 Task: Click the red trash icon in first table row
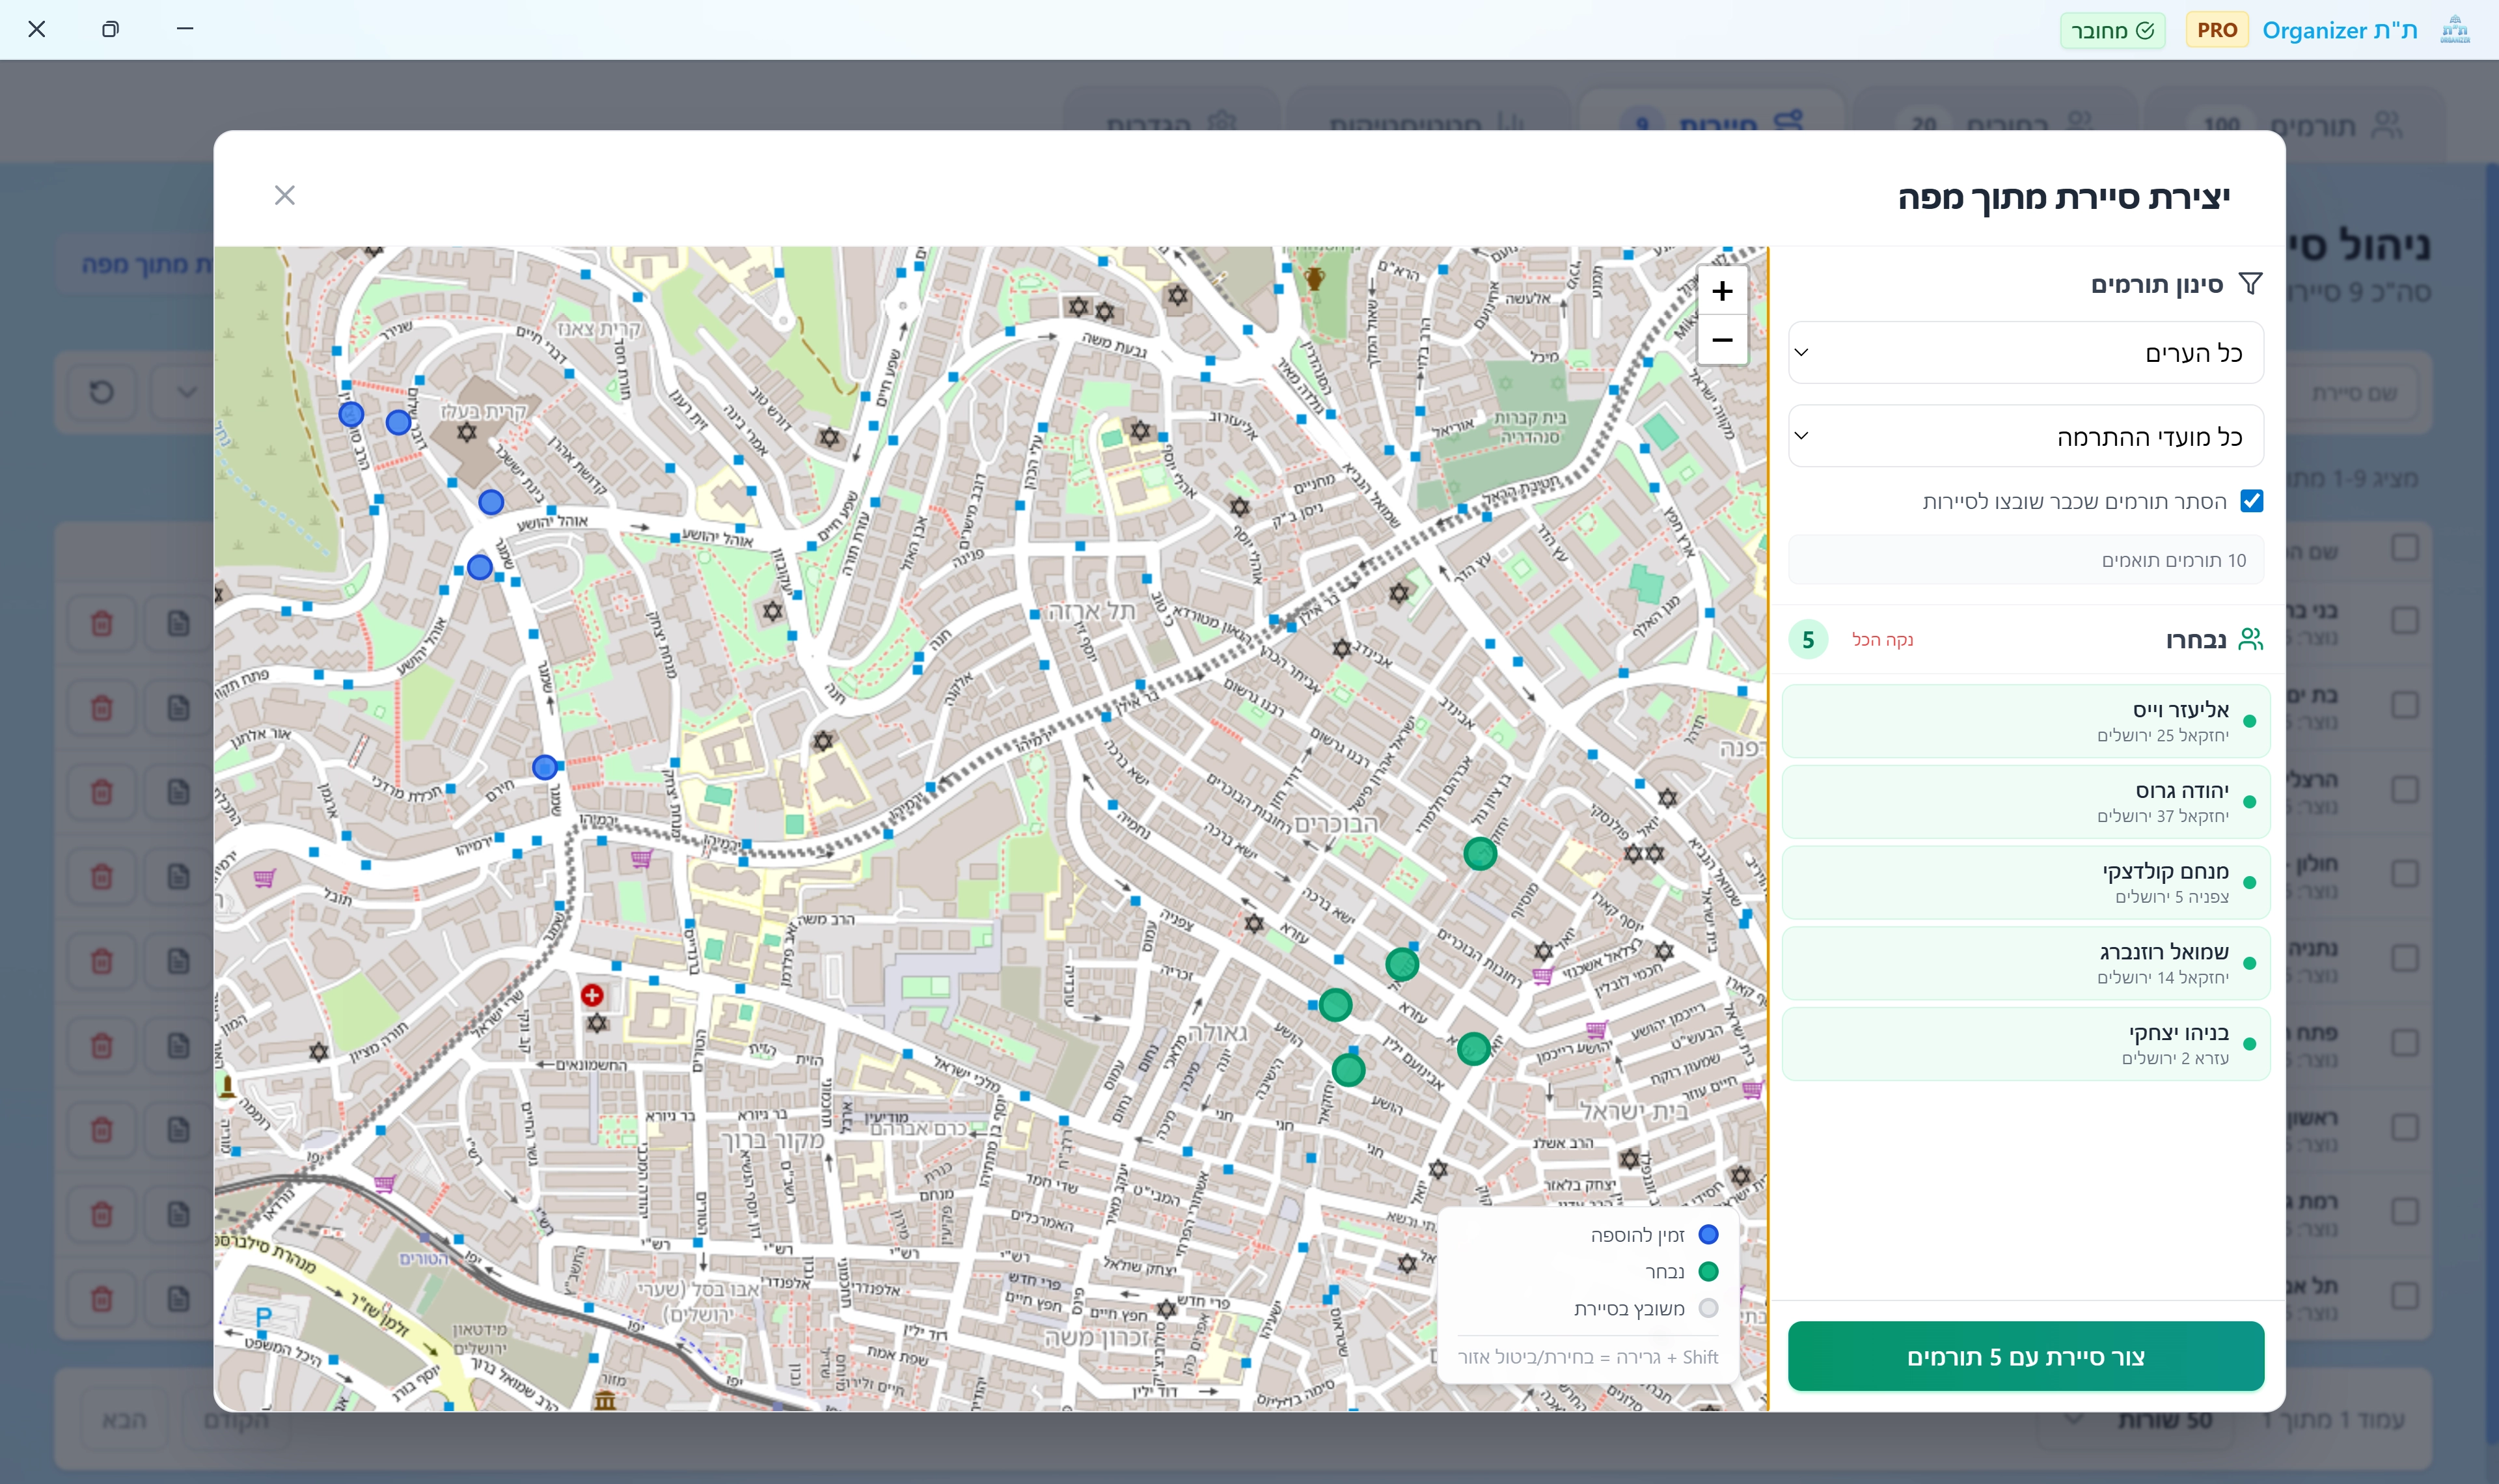(101, 624)
